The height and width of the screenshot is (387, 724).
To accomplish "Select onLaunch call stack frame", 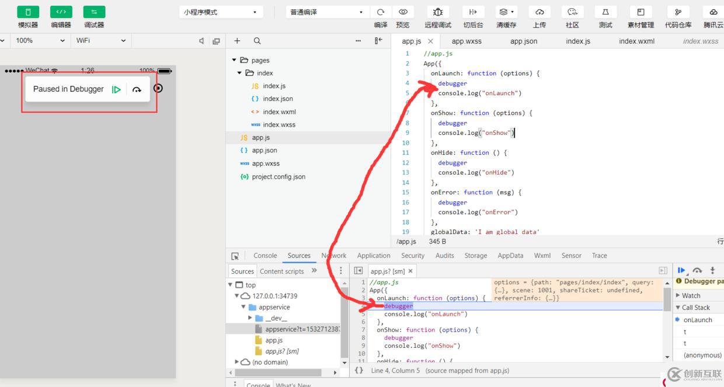I will [x=698, y=320].
